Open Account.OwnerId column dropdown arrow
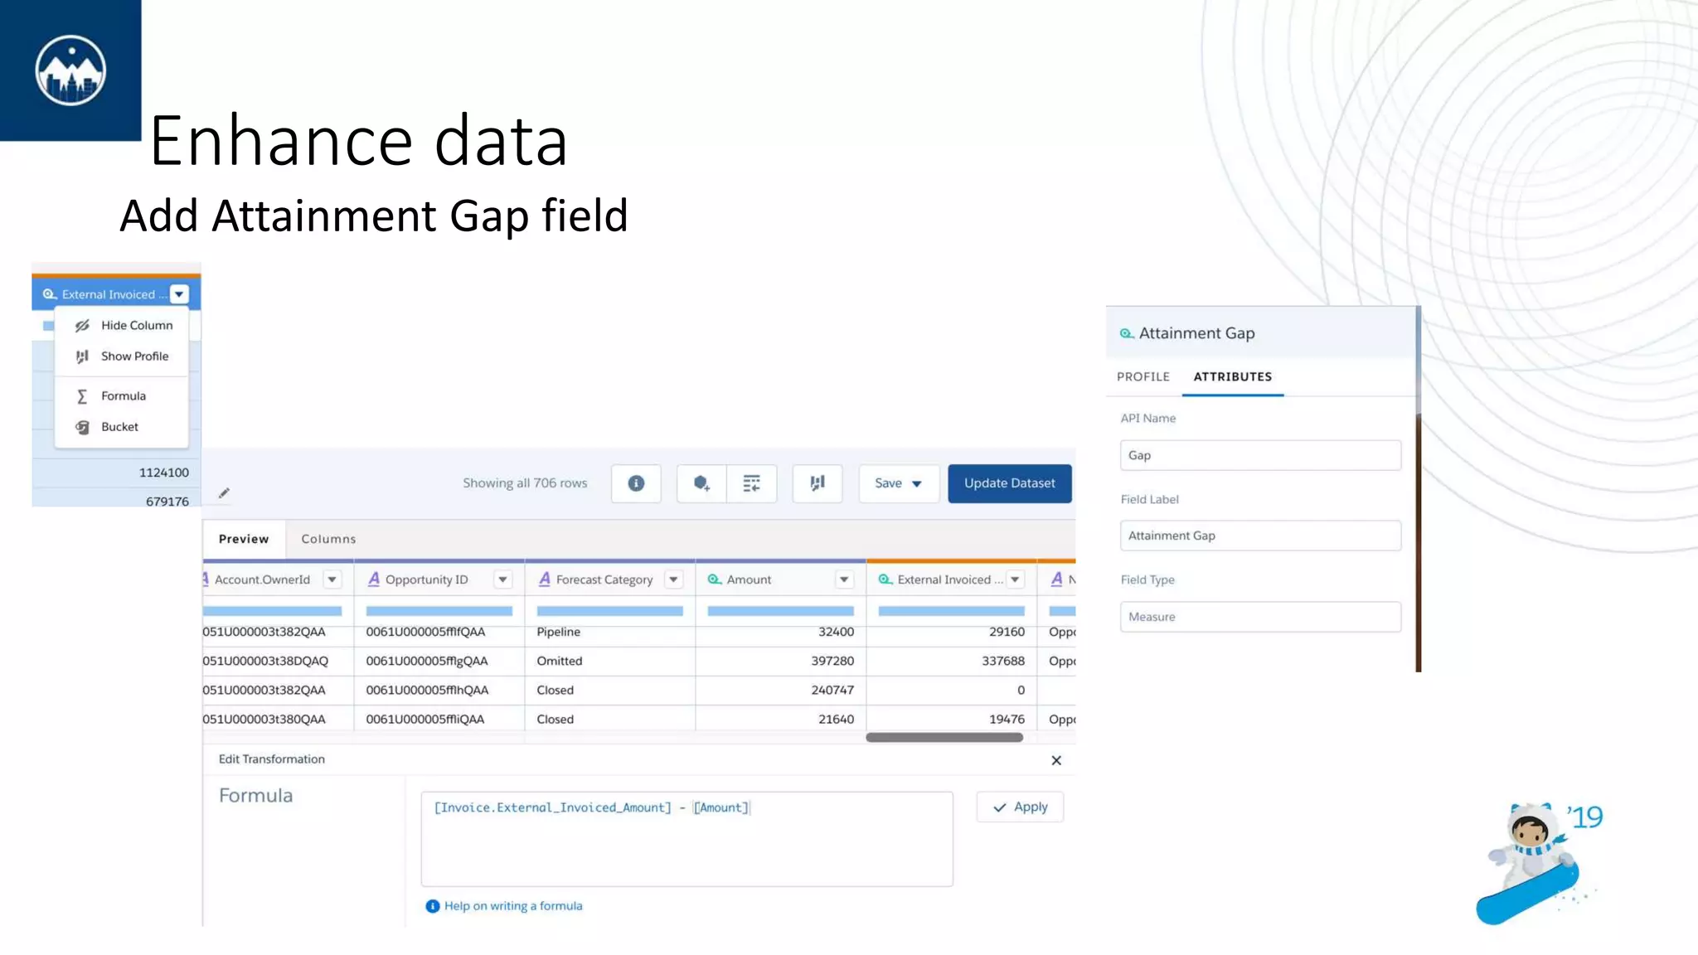Viewport: 1698px width, 955px height. pyautogui.click(x=332, y=579)
